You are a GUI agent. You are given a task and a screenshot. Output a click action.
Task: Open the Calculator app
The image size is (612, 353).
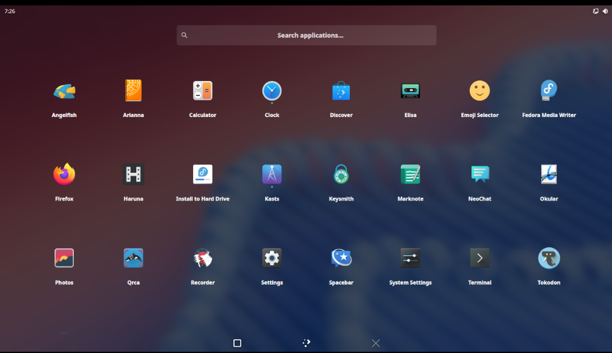click(x=202, y=91)
